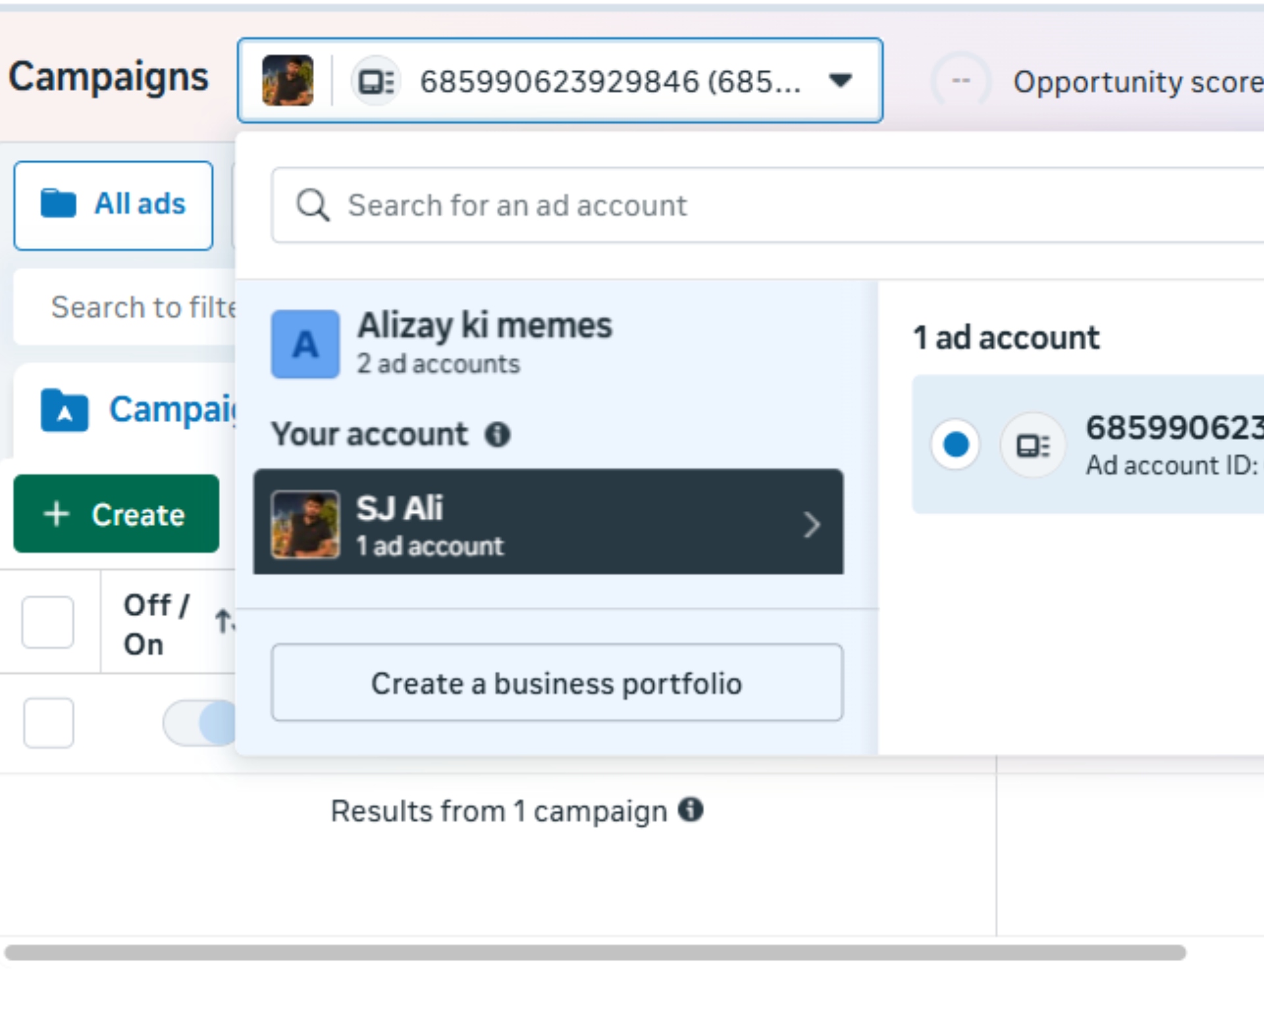This screenshot has height=1035, width=1264.
Task: Click the Opportunity score circle indicator
Action: (x=961, y=81)
